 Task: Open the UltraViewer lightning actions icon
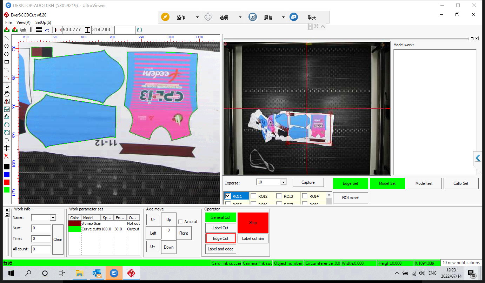pos(165,17)
